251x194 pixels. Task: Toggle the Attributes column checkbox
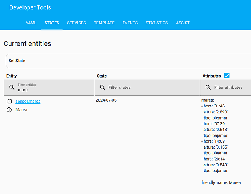pyautogui.click(x=227, y=76)
